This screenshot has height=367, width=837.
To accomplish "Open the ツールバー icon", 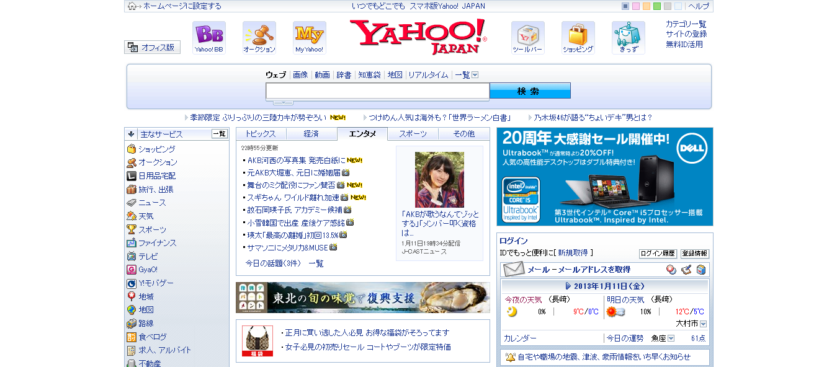I will [x=528, y=38].
